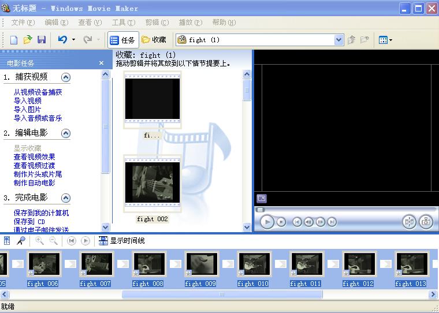Viewport: 439px width, 313px height.
Task: Take picture from preview
Action: pos(426,222)
